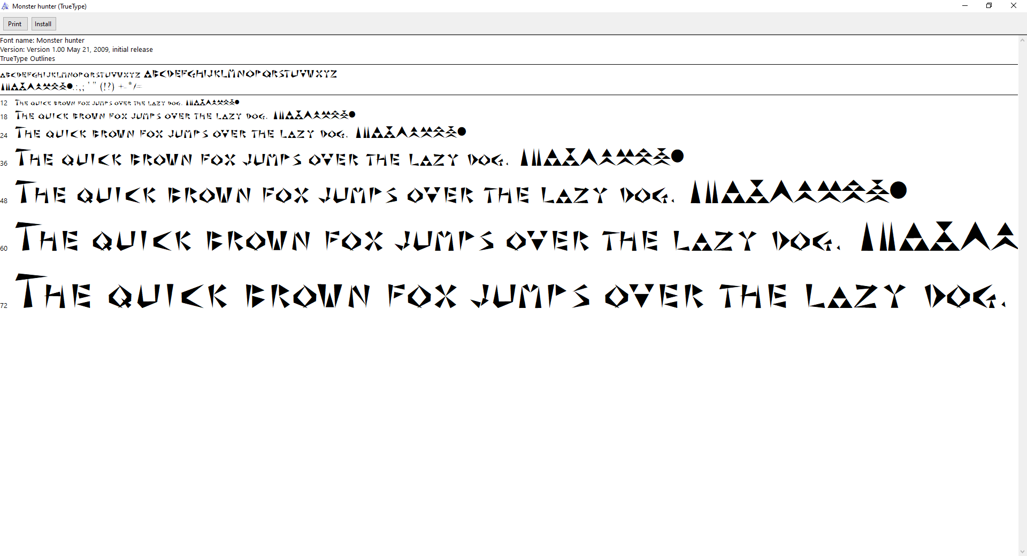Click the Install button
1027x556 pixels.
point(43,24)
